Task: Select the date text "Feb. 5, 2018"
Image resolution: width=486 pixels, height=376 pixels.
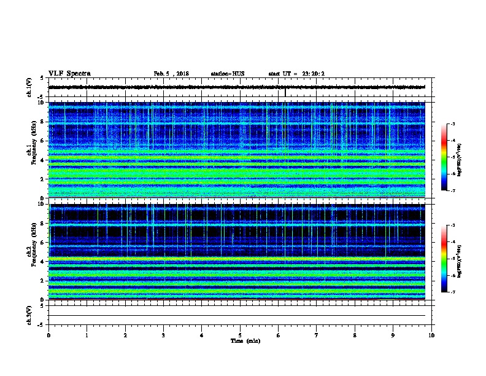Action: click(x=171, y=74)
